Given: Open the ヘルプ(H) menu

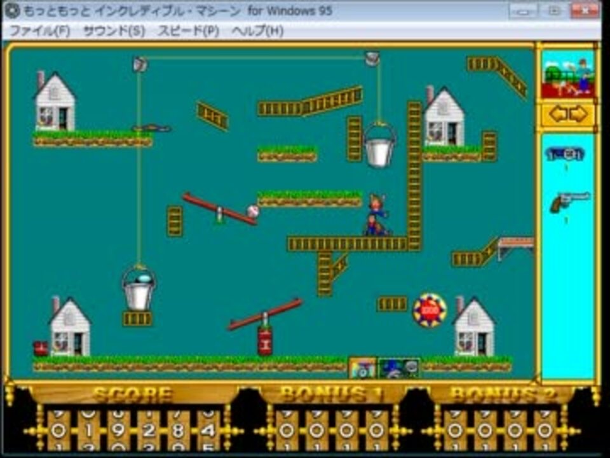Looking at the screenshot, I should pyautogui.click(x=257, y=31).
